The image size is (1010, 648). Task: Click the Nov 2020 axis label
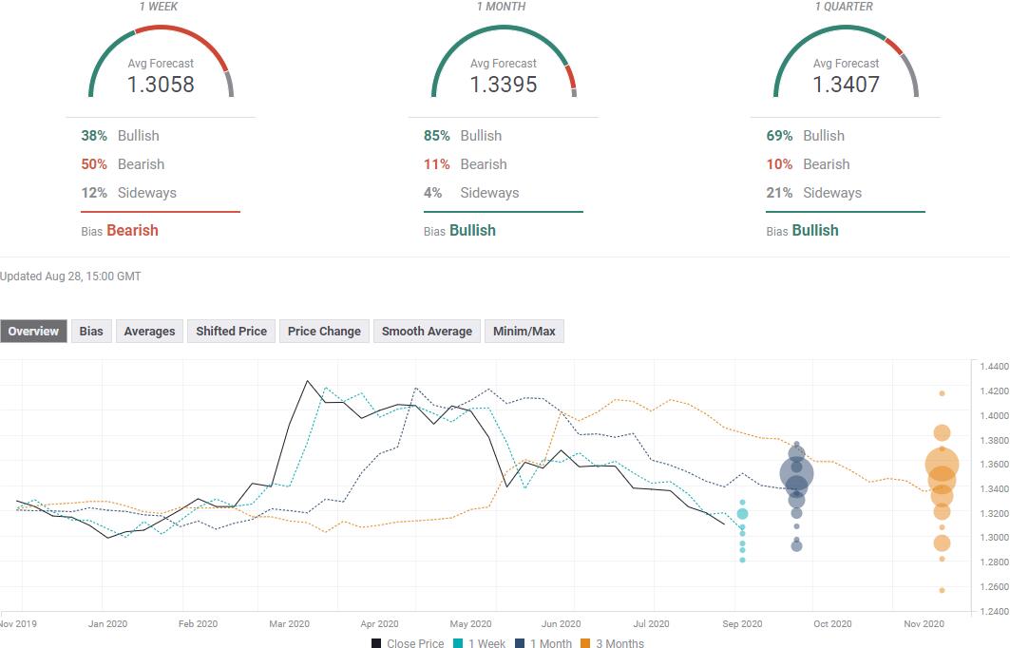924,623
